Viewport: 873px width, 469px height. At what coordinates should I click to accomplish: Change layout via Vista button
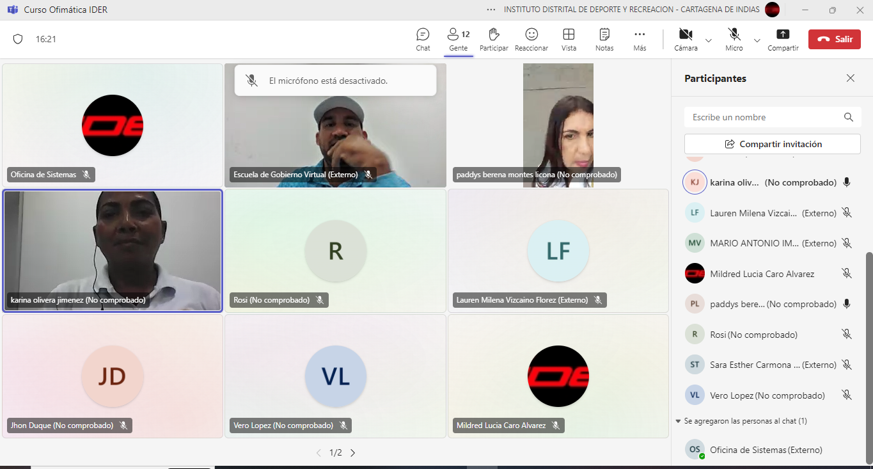(x=569, y=39)
